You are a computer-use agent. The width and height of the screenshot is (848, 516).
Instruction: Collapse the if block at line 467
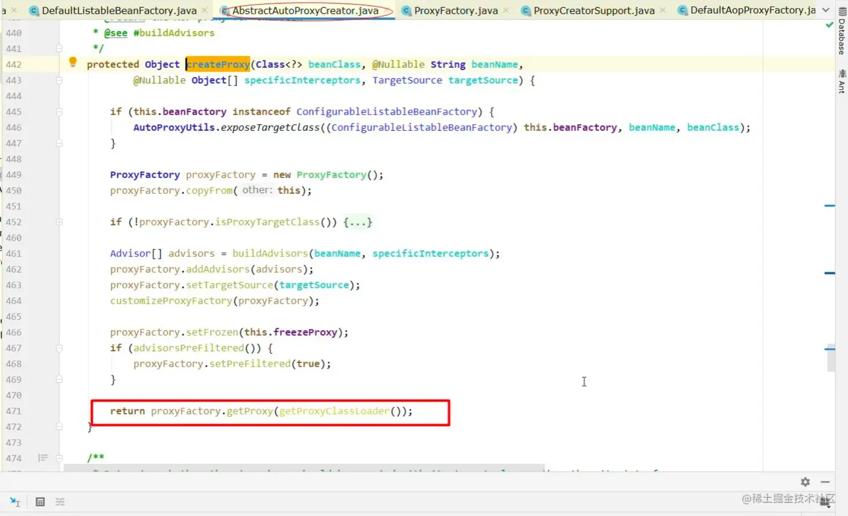[x=59, y=348]
